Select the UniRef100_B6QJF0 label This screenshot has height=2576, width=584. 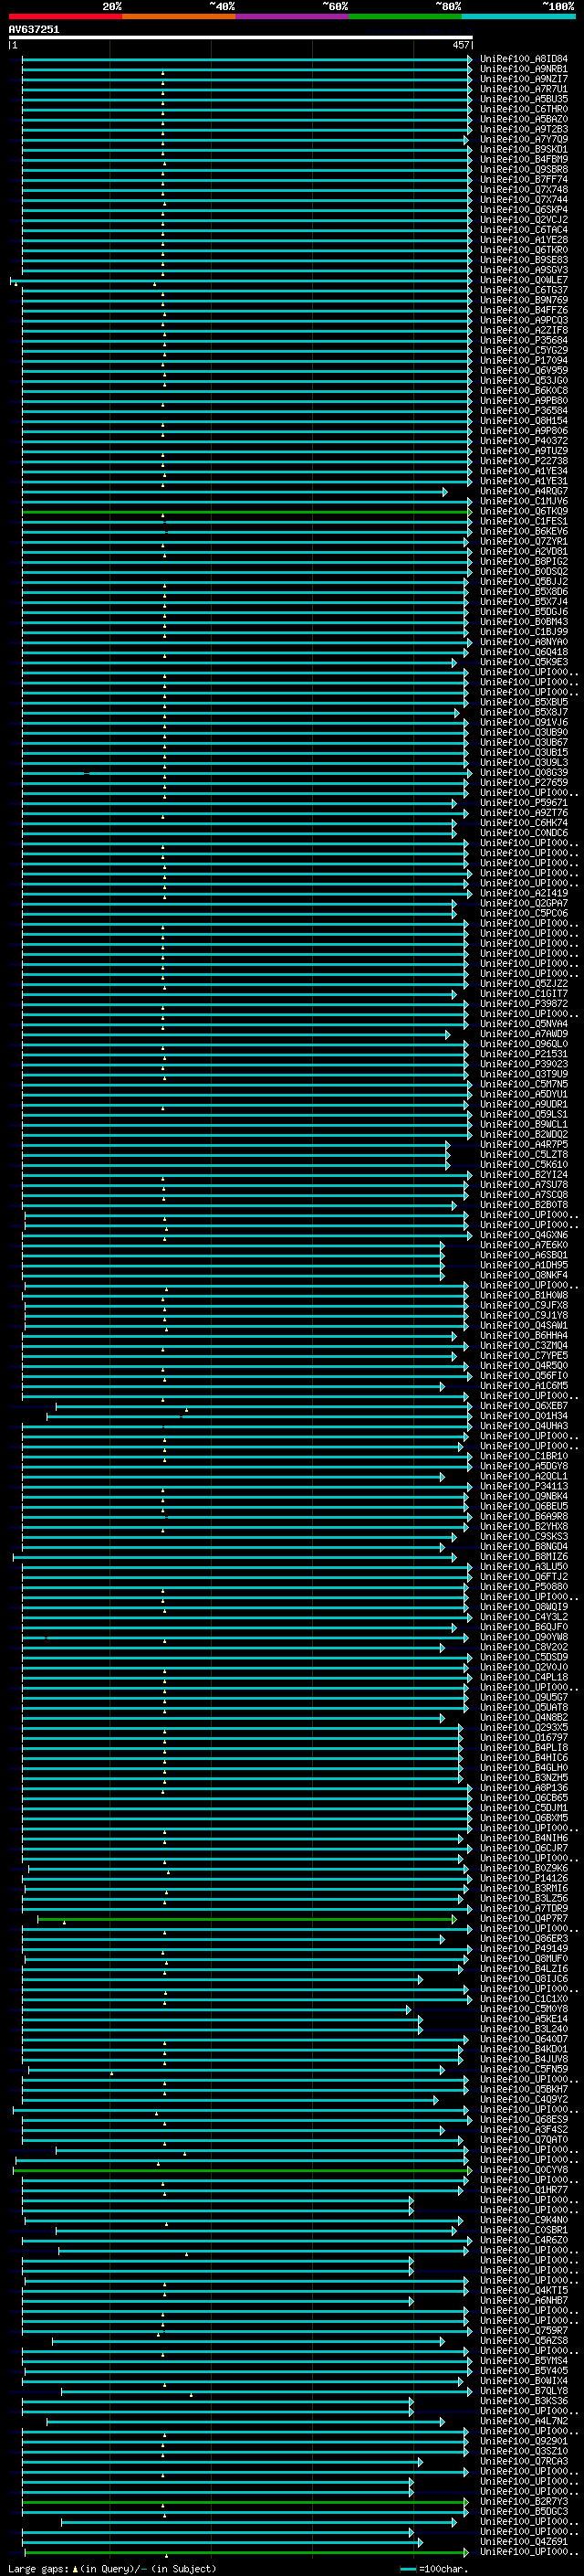pos(523,1626)
